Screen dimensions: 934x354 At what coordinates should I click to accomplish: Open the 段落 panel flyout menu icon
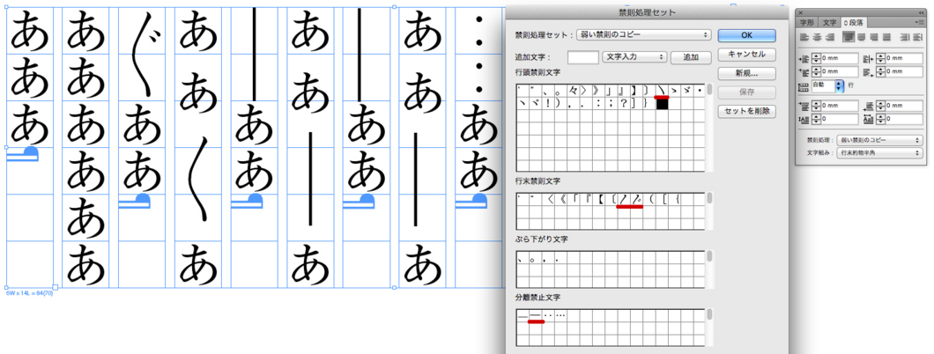tap(920, 22)
